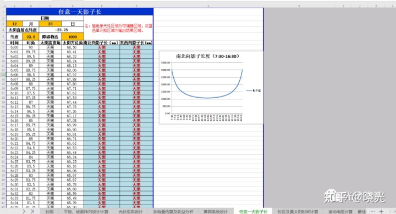Click the 影子长 chart legend entry
Image resolution: width=396 pixels, height=214 pixels.
click(x=254, y=91)
